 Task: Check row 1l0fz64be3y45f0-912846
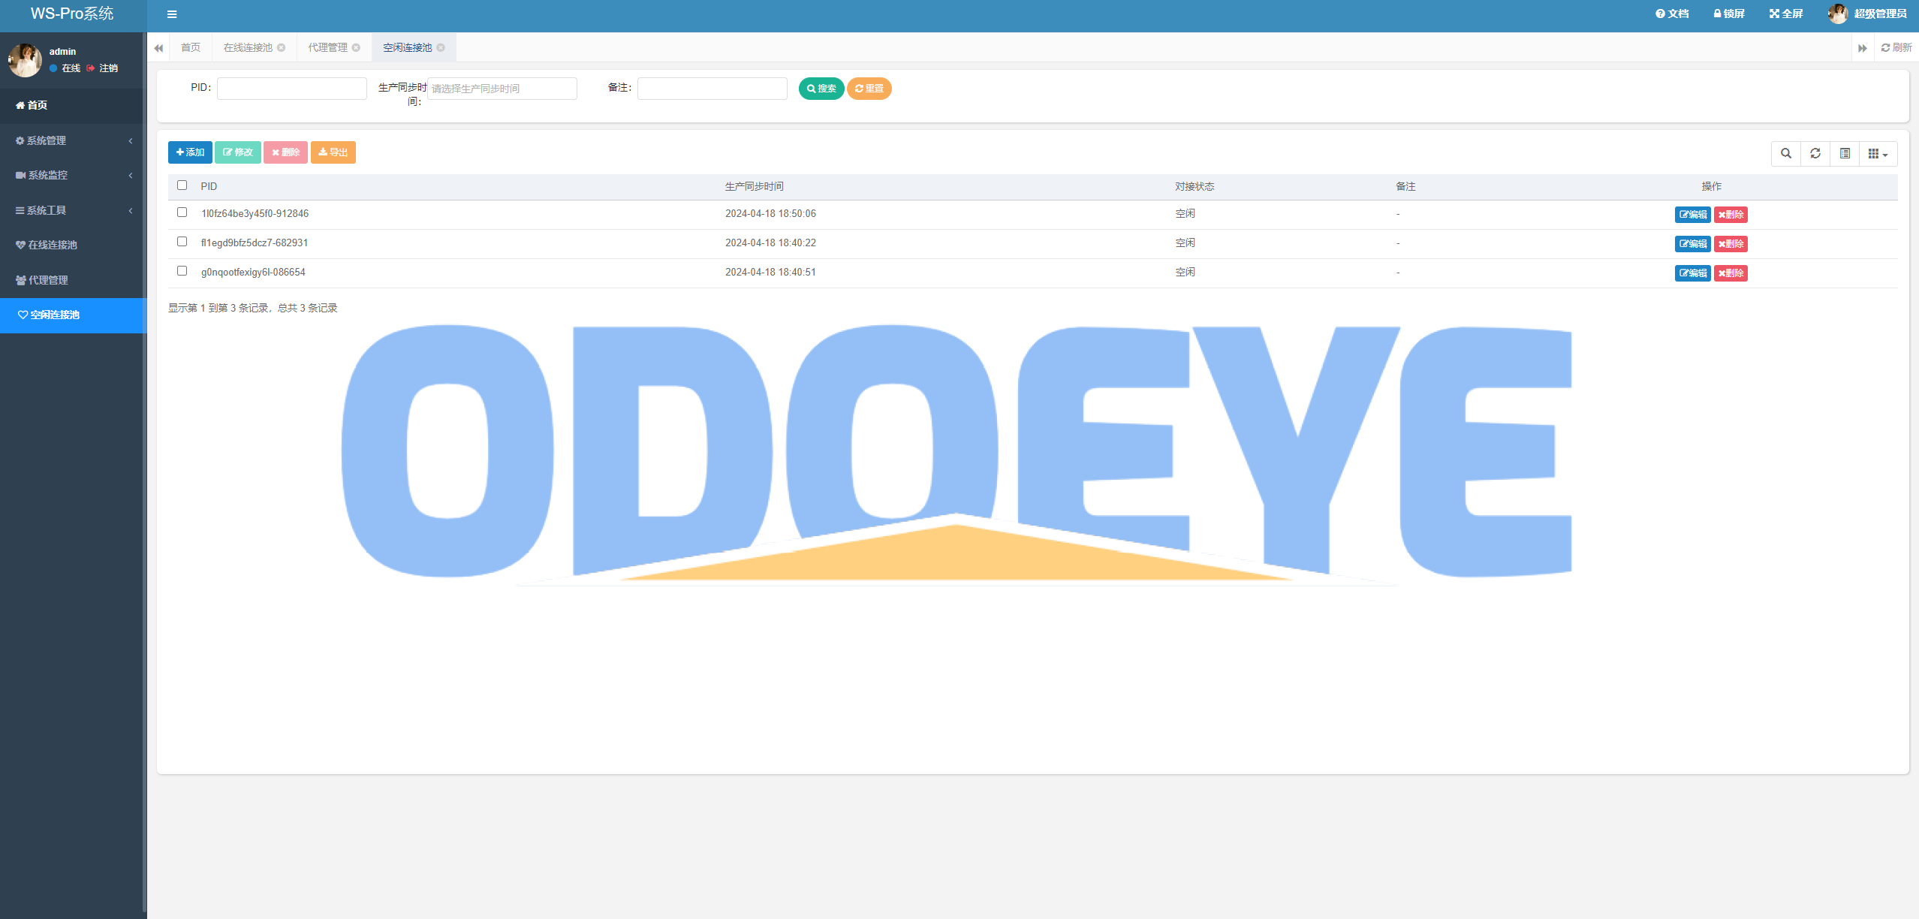(182, 212)
